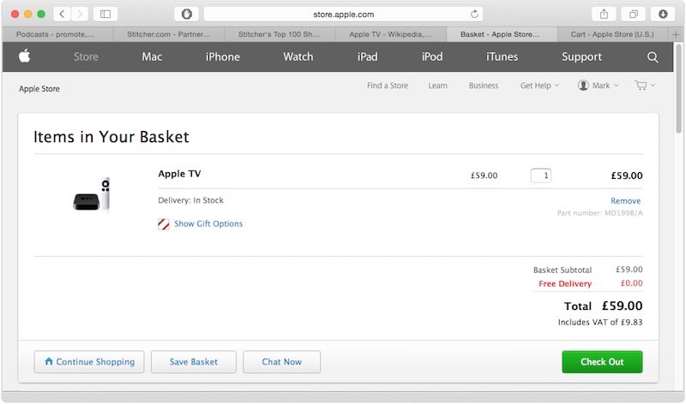The image size is (686, 404).
Task: Expand the cart dropdown chevron
Action: [653, 86]
